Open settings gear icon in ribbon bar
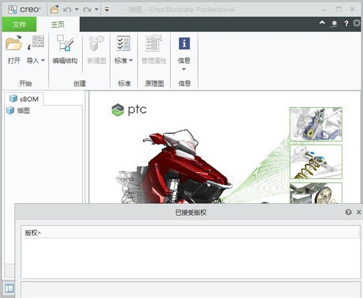Image resolution: width=363 pixels, height=298 pixels. tap(357, 23)
